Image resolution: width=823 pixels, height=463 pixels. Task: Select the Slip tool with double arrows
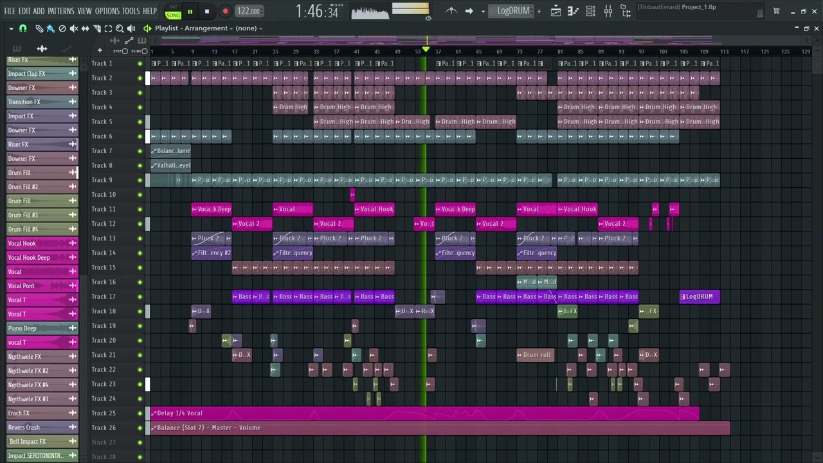pyautogui.click(x=86, y=28)
